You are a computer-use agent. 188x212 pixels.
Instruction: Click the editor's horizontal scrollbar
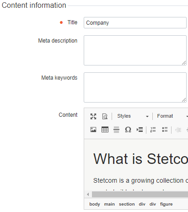click(140, 195)
